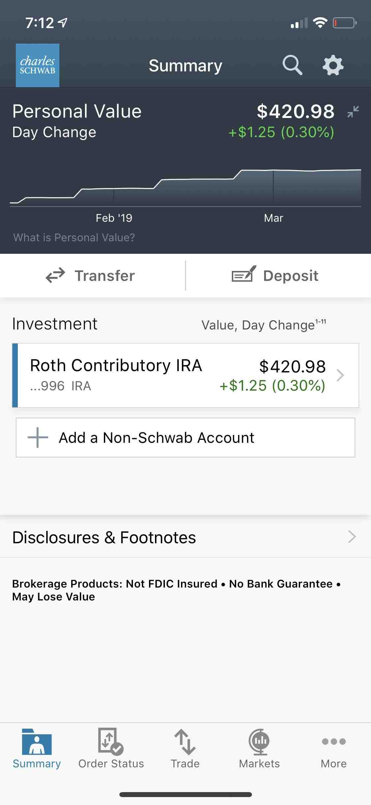Tap the 'What is Personal Value?' link
This screenshot has height=805, width=371.
74,238
